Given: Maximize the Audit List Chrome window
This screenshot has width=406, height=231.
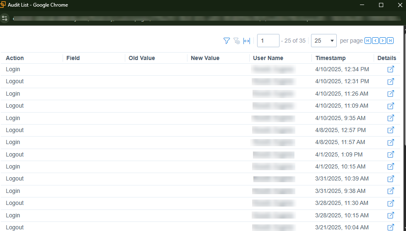Looking at the screenshot, I should [381, 5].
